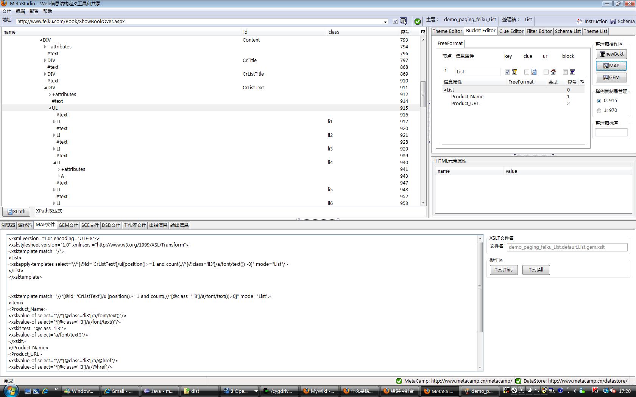
Task: Open the 文件 menu
Action: (7, 11)
